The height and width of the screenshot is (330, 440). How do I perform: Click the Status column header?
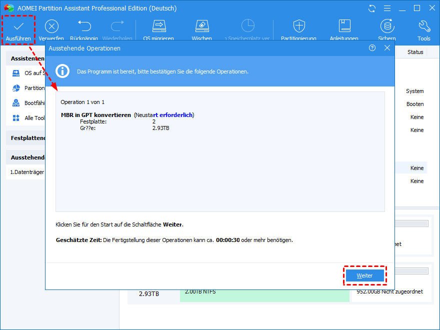pos(415,52)
